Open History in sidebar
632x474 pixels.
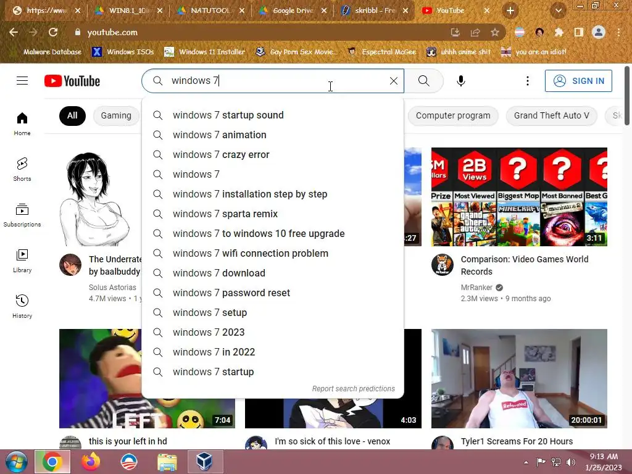(x=22, y=307)
